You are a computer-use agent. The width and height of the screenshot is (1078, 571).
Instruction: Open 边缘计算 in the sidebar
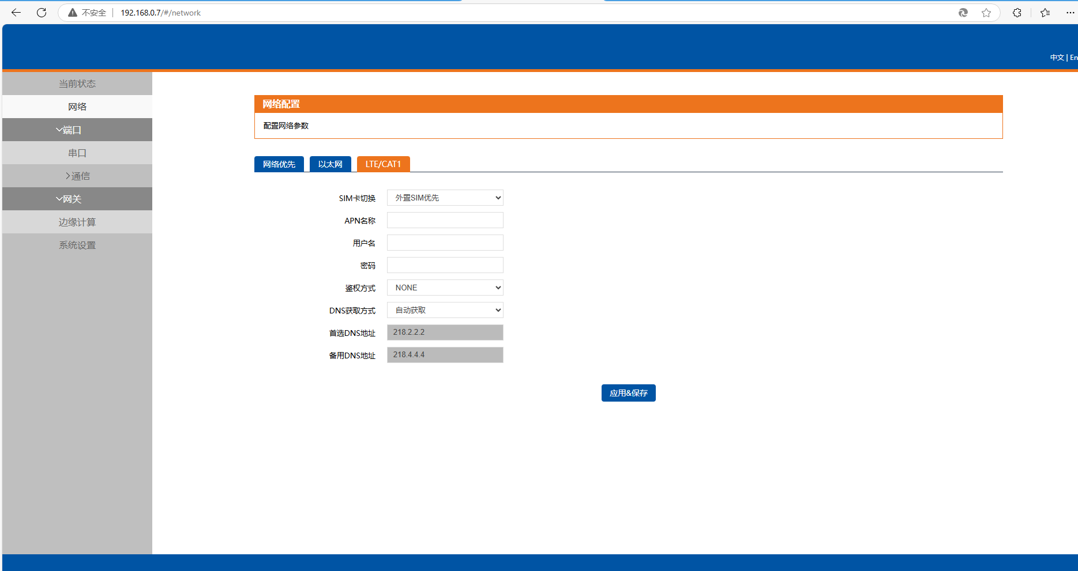[77, 222]
